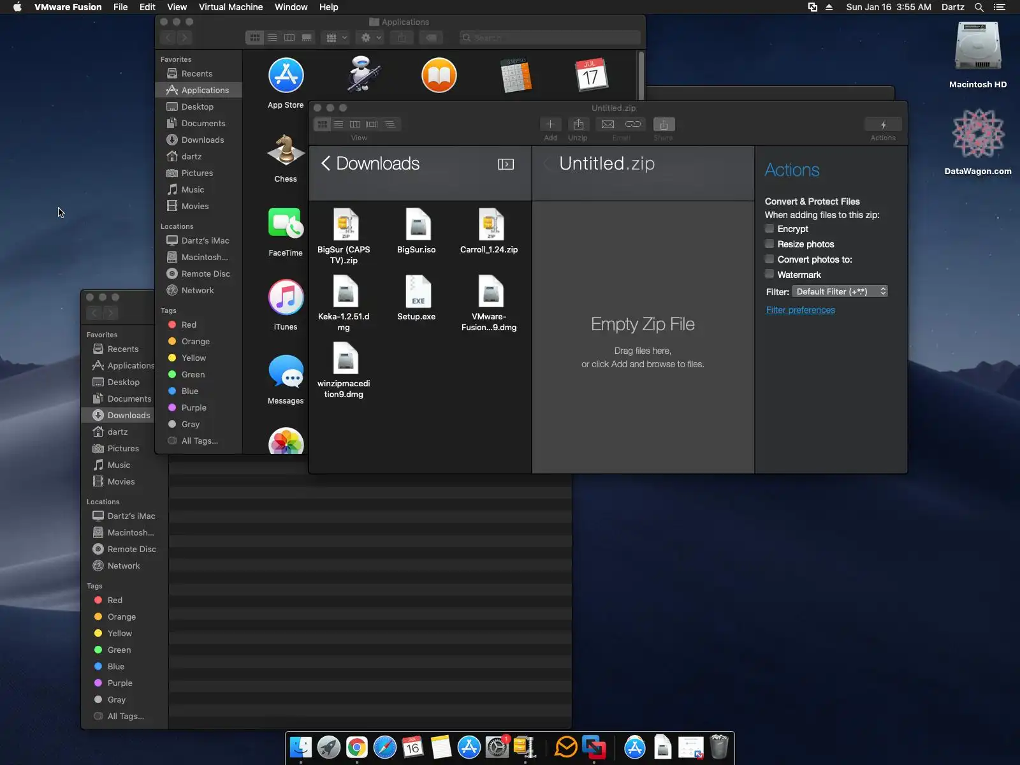Switch Applications window to list view
The height and width of the screenshot is (765, 1020).
(x=272, y=38)
